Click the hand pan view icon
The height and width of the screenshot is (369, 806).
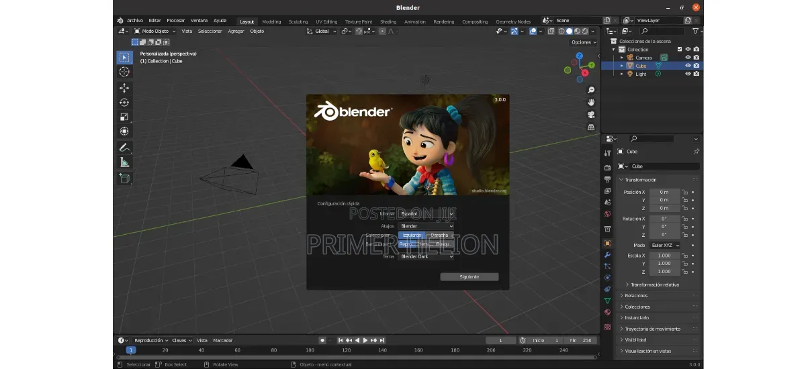(591, 102)
